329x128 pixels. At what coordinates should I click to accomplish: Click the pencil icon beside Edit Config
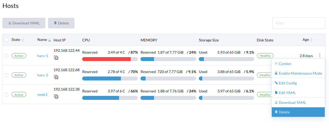276,83
